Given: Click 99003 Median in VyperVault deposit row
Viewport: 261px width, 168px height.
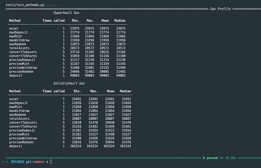Looking at the screenshot, I should coord(121,75).
